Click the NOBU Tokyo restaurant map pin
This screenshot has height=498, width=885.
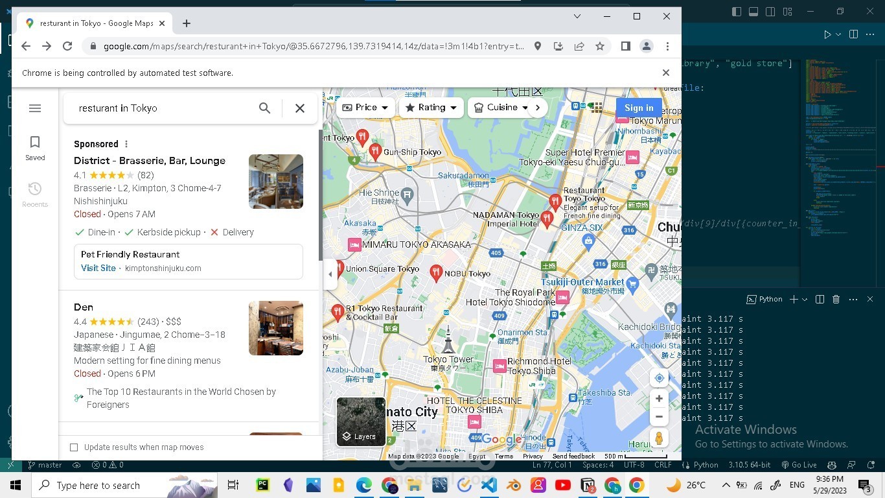click(x=437, y=272)
